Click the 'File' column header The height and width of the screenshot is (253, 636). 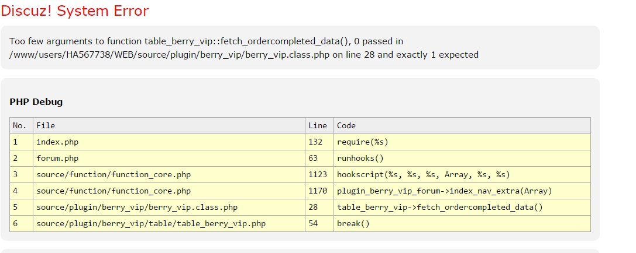point(169,126)
